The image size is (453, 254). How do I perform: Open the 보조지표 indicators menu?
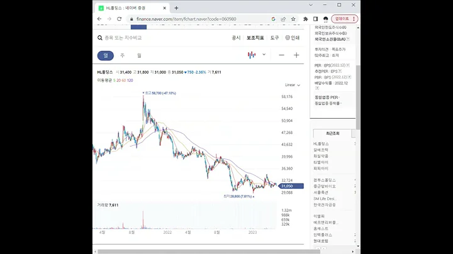pyautogui.click(x=255, y=38)
